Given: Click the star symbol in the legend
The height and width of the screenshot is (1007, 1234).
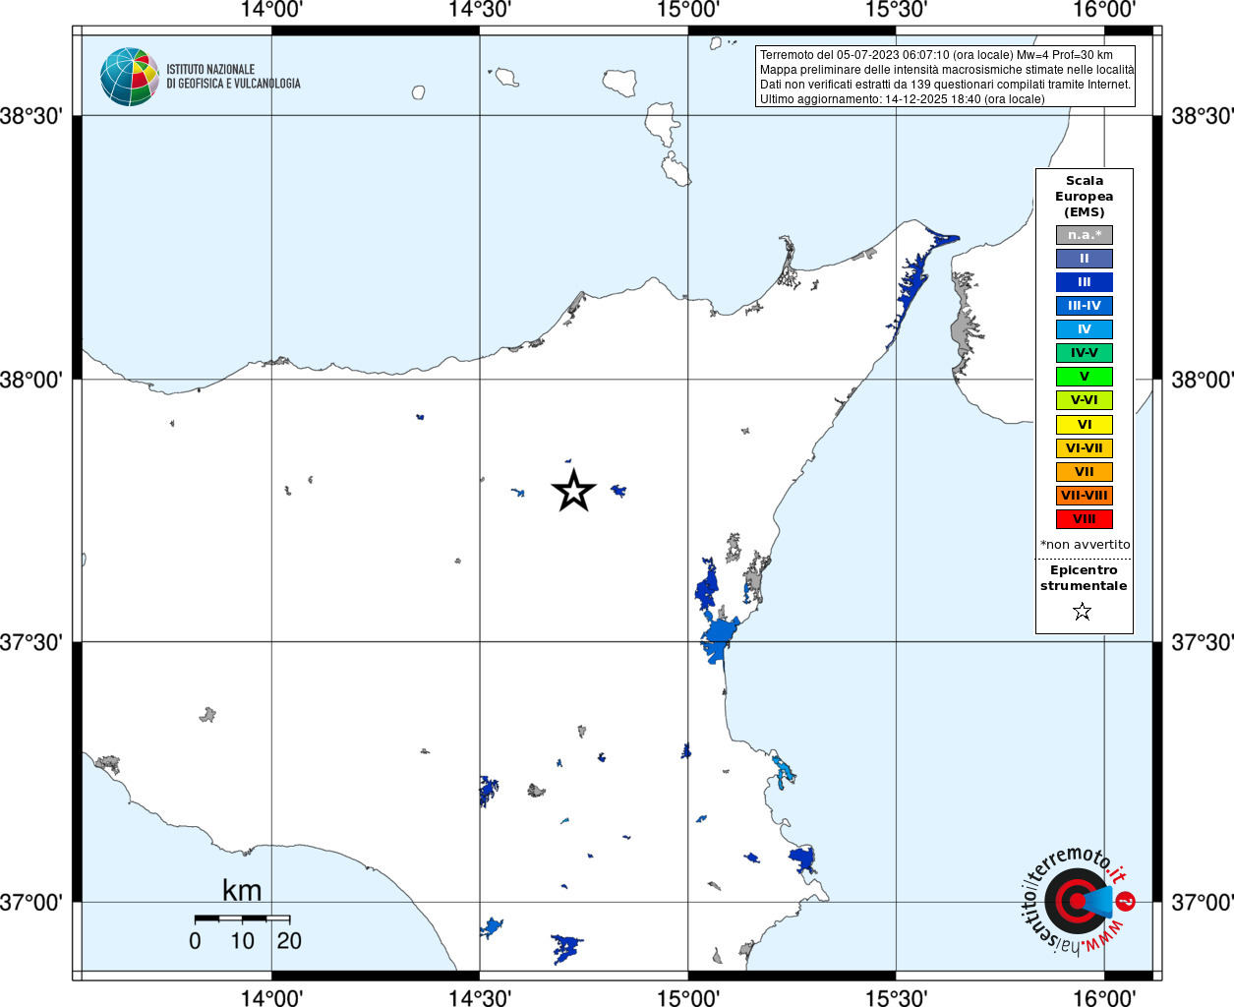Looking at the screenshot, I should coord(1083,612).
